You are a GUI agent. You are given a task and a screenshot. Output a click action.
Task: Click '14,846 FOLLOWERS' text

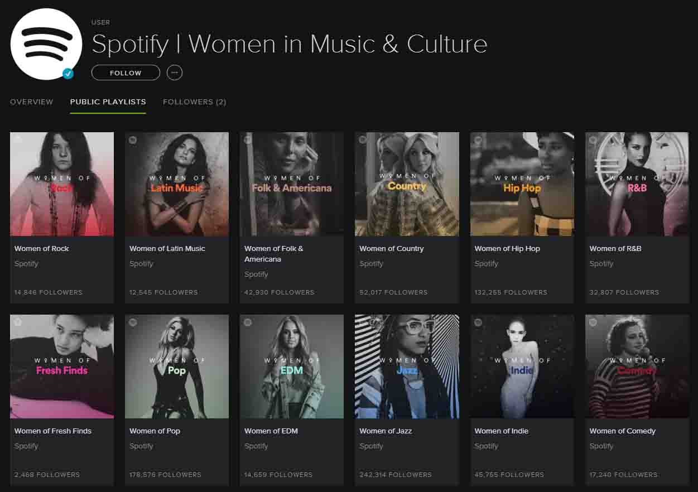49,292
